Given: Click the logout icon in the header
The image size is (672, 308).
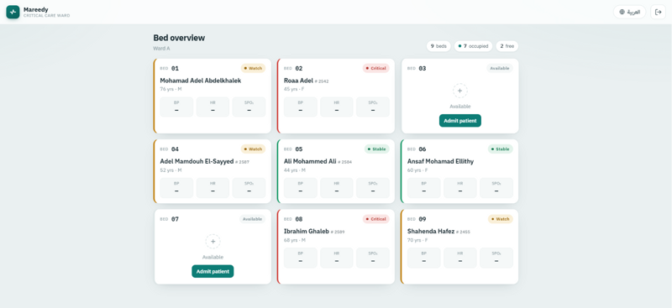Looking at the screenshot, I should (659, 12).
